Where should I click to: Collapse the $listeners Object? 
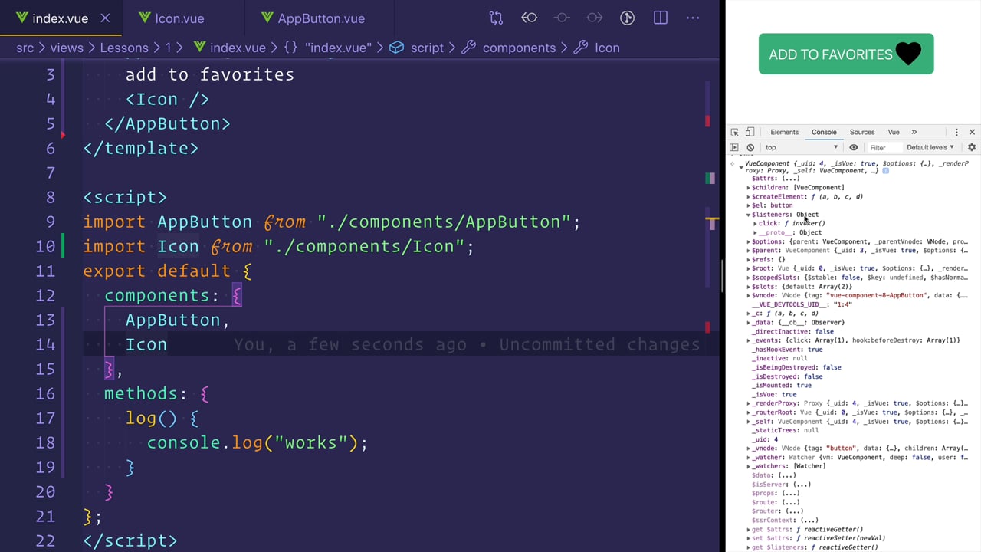click(749, 215)
